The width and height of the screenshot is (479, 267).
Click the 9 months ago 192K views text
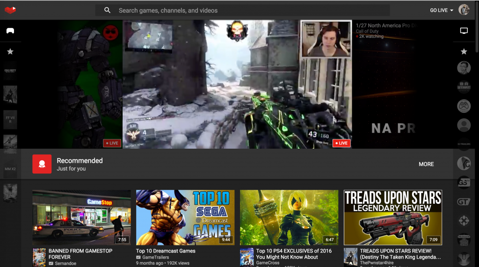click(x=162, y=263)
